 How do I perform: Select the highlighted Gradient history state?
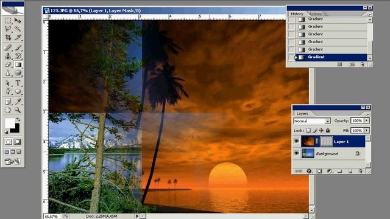click(331, 57)
